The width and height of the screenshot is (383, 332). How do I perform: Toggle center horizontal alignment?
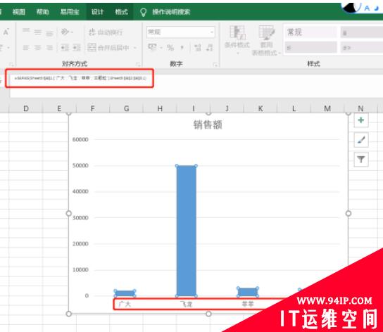[37, 47]
